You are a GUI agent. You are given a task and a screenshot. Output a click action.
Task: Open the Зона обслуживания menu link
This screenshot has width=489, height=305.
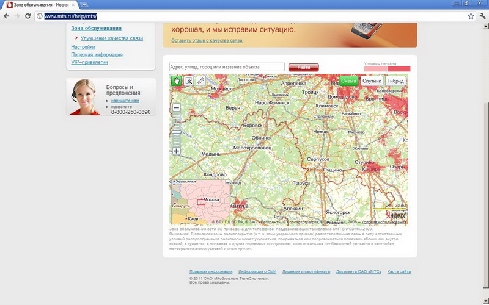[97, 28]
